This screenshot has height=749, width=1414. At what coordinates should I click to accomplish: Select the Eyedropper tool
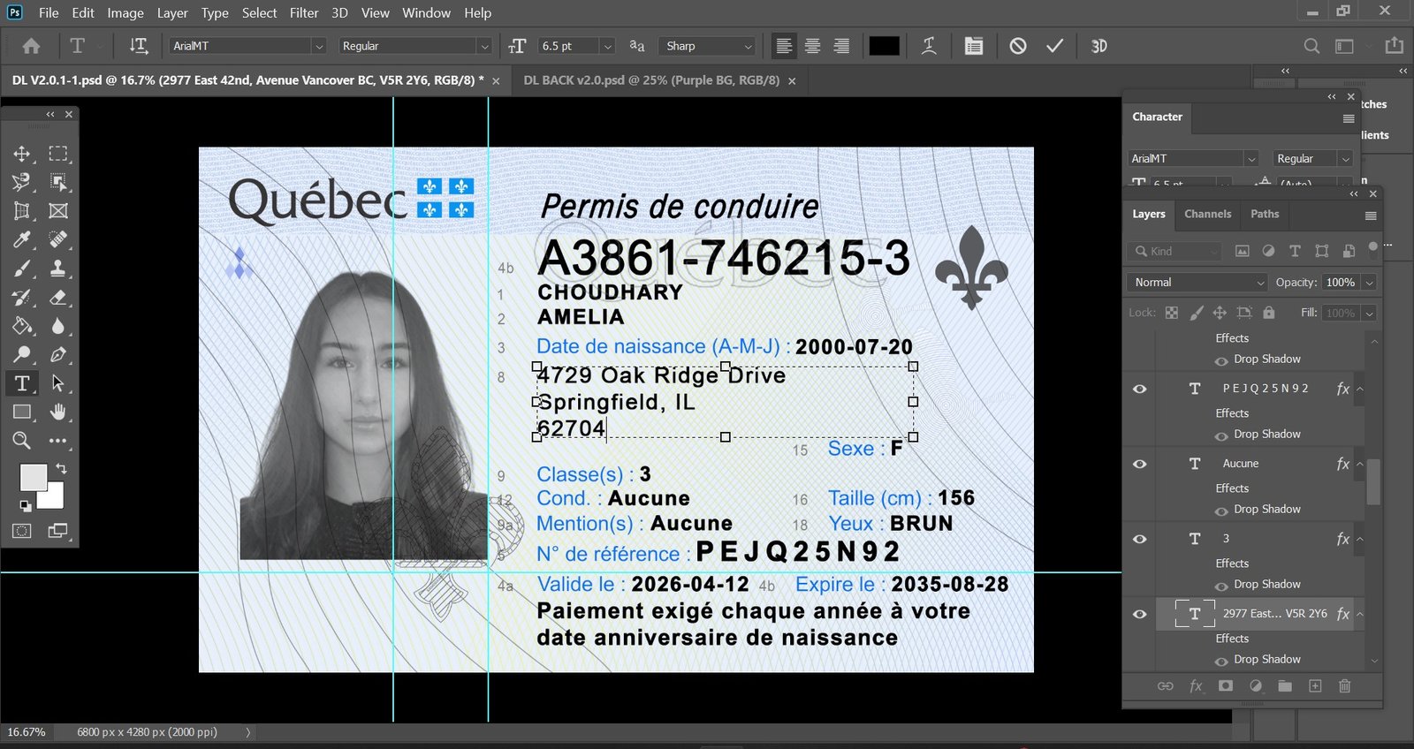[x=22, y=239]
